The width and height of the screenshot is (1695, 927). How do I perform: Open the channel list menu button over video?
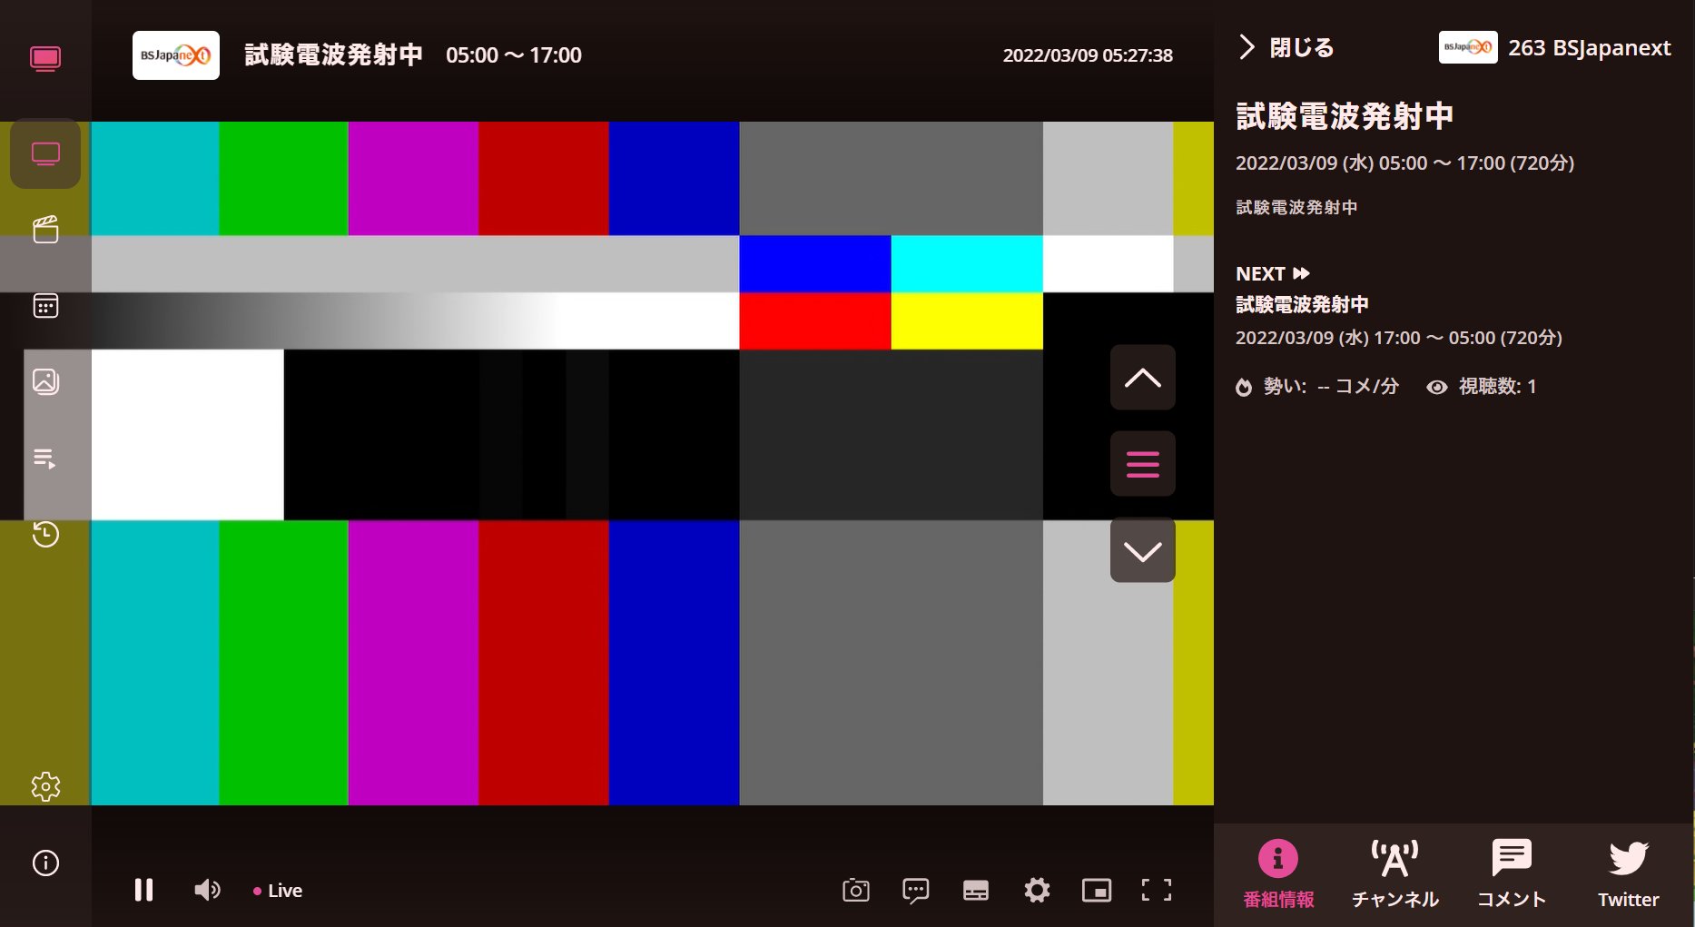click(1142, 463)
